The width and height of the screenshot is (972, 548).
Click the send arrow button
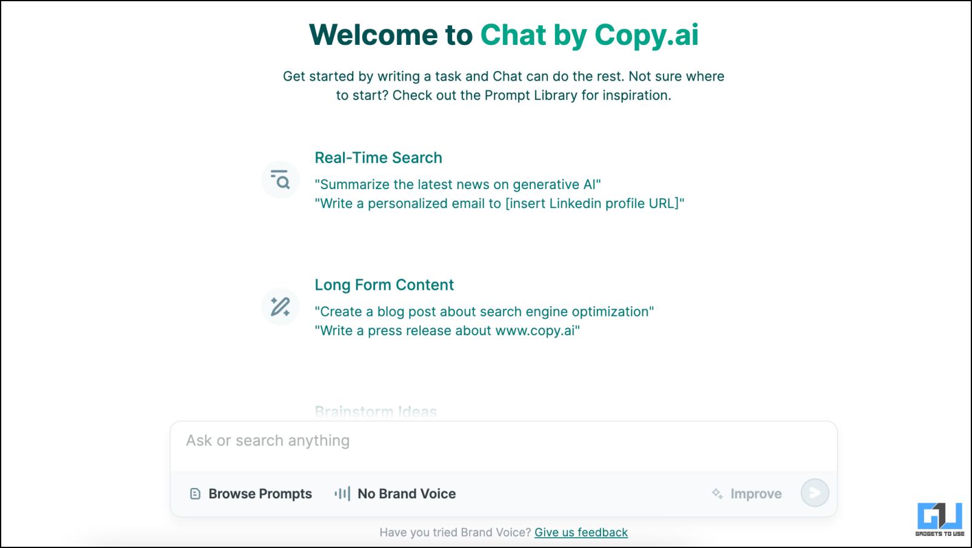click(814, 493)
